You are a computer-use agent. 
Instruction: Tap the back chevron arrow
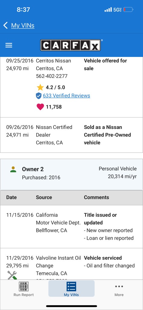(x=5, y=25)
